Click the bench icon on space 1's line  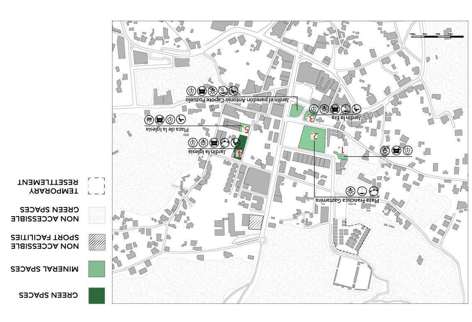[396, 151]
